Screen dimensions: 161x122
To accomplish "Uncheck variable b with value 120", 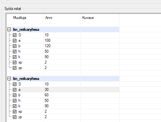I will pyautogui.click(x=14, y=46).
